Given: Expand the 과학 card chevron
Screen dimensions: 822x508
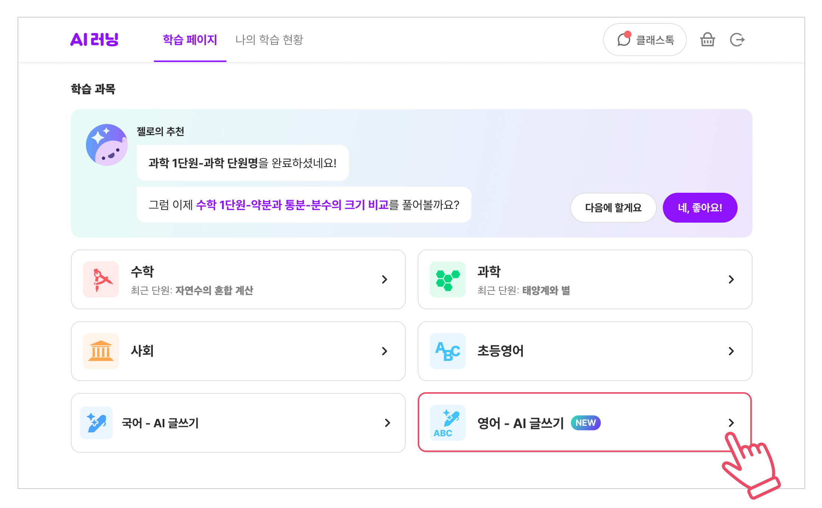Looking at the screenshot, I should 731,279.
